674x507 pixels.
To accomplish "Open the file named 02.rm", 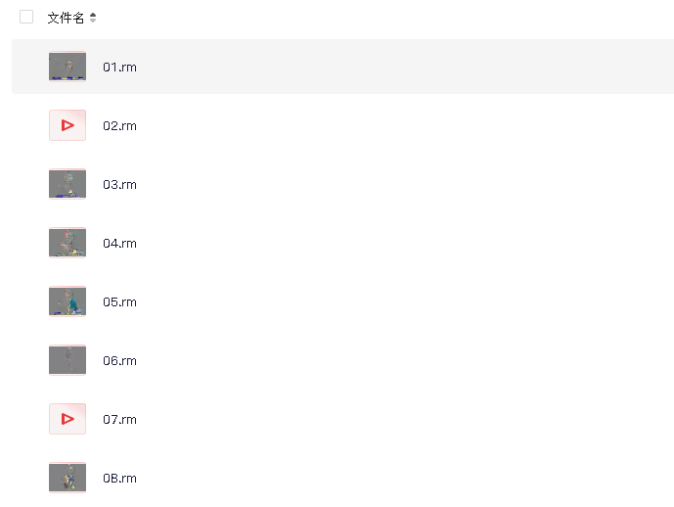I will [119, 125].
